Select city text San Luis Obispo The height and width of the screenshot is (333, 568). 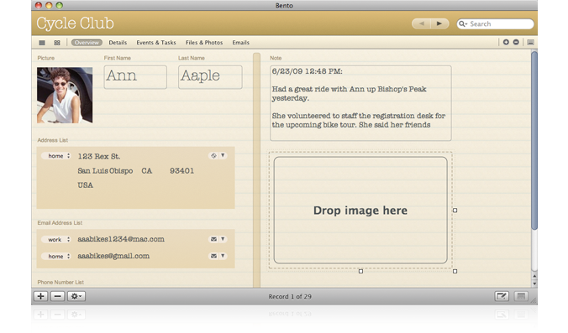click(x=105, y=170)
